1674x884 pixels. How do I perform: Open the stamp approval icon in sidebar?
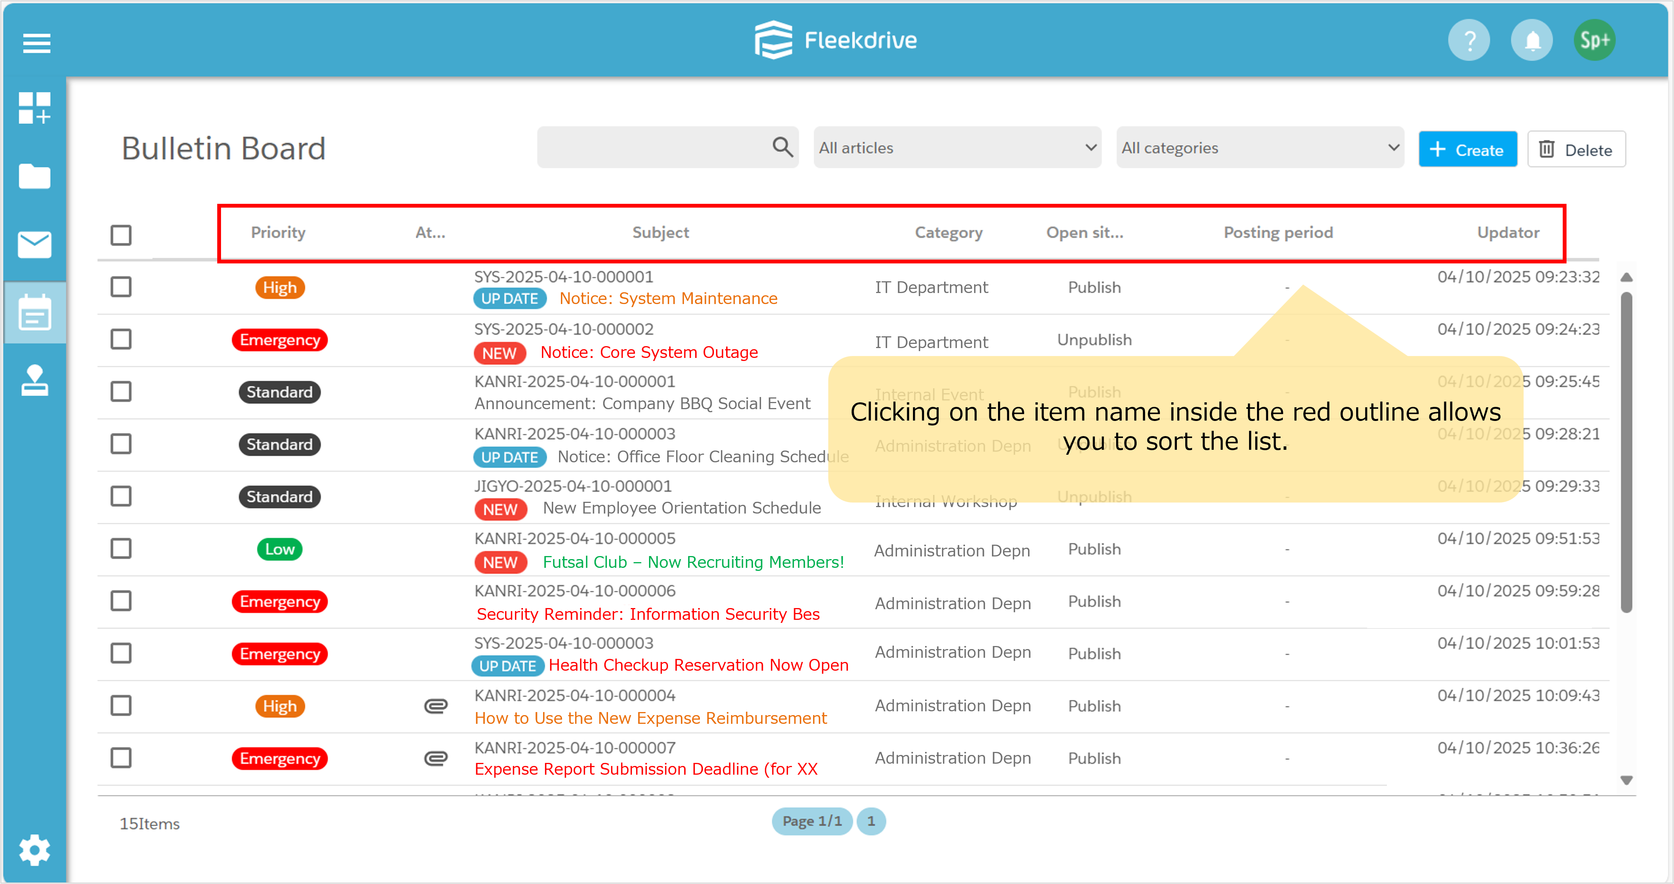[x=35, y=380]
